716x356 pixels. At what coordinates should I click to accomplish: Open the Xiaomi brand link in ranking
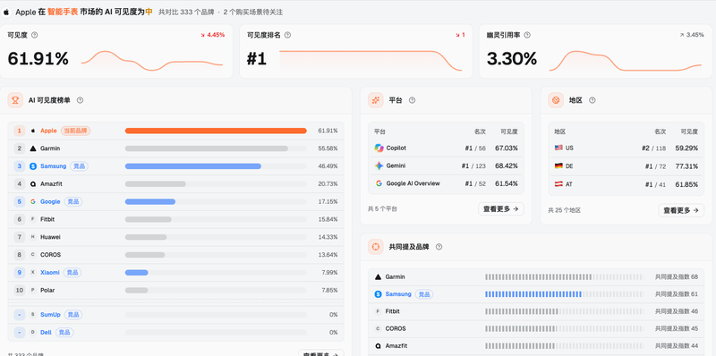point(50,273)
